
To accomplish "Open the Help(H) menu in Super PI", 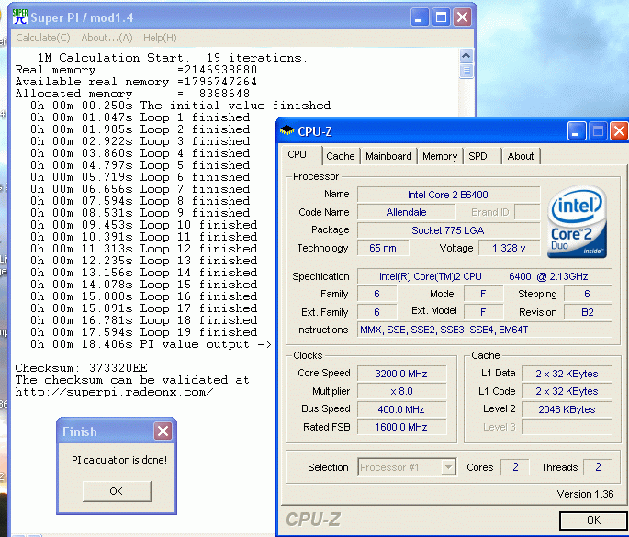I will [160, 38].
